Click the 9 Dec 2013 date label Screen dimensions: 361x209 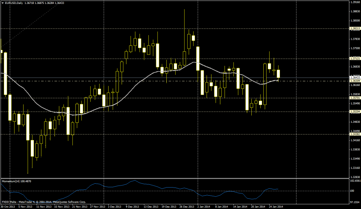[x=132, y=207]
